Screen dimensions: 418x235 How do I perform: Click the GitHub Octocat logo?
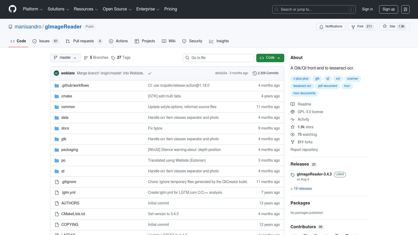[12, 9]
